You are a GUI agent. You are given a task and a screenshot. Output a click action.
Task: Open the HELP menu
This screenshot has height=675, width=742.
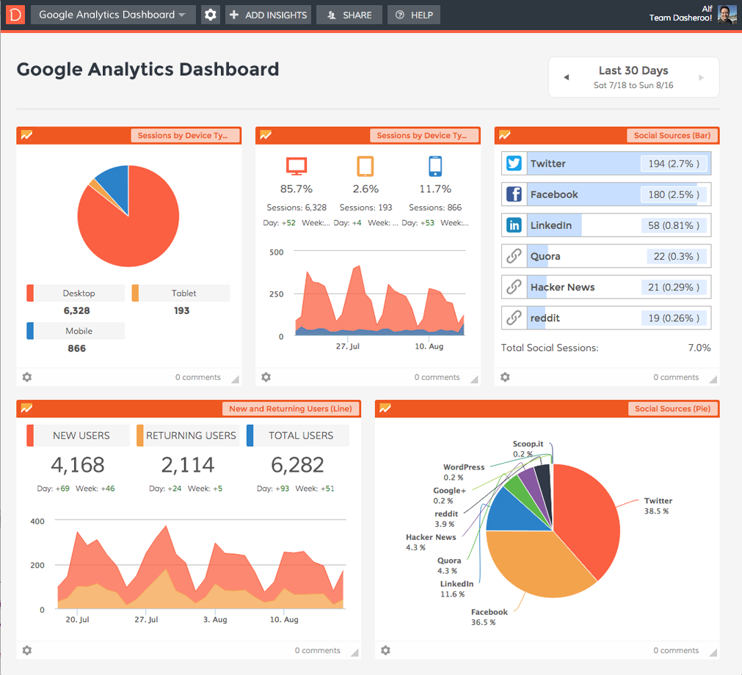[413, 14]
